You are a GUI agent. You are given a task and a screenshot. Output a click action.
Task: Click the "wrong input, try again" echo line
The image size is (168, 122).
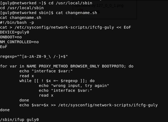74,86
